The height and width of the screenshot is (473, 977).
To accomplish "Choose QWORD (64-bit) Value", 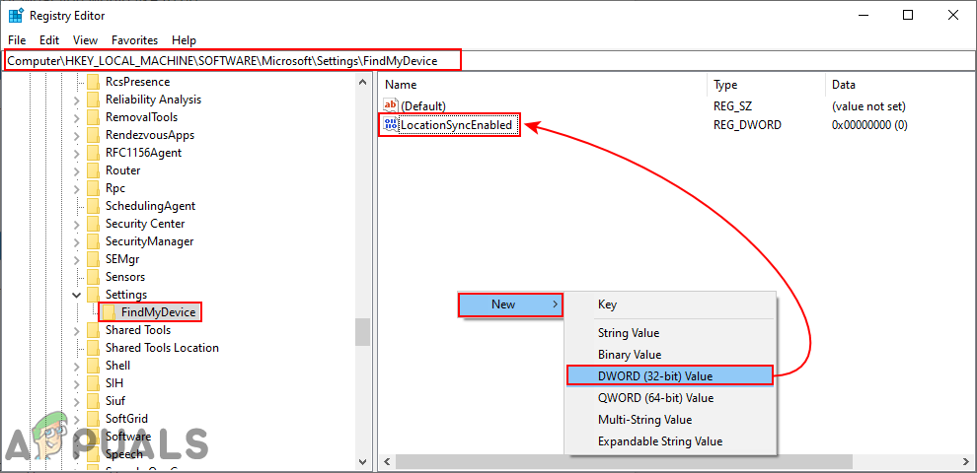I will (670, 398).
